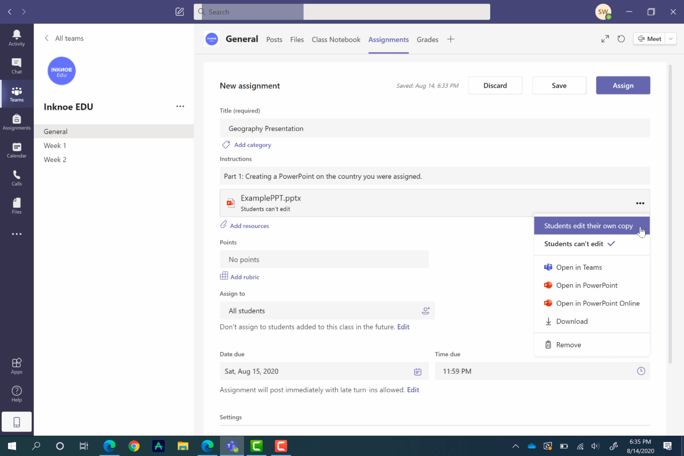
Task: Switch to the Teams view
Action: (x=16, y=94)
